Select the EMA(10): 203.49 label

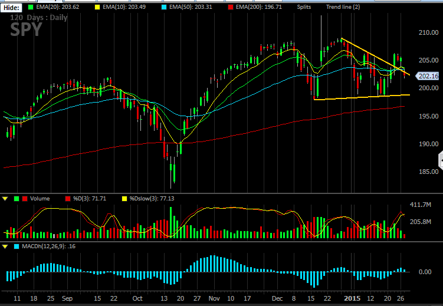pos(124,7)
